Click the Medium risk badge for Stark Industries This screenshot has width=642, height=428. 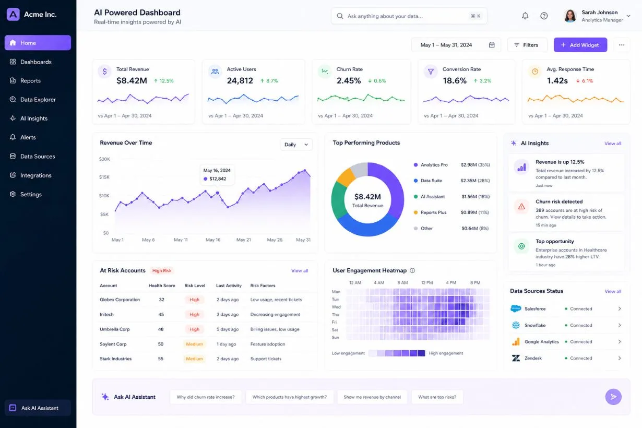(x=194, y=359)
